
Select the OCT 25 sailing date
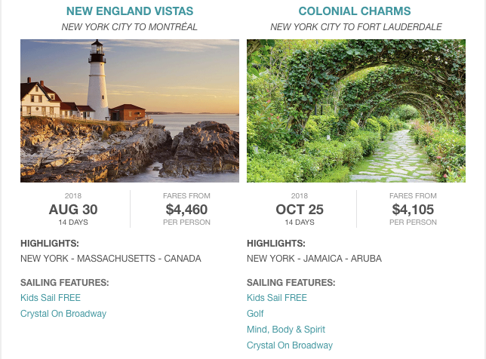[300, 210]
